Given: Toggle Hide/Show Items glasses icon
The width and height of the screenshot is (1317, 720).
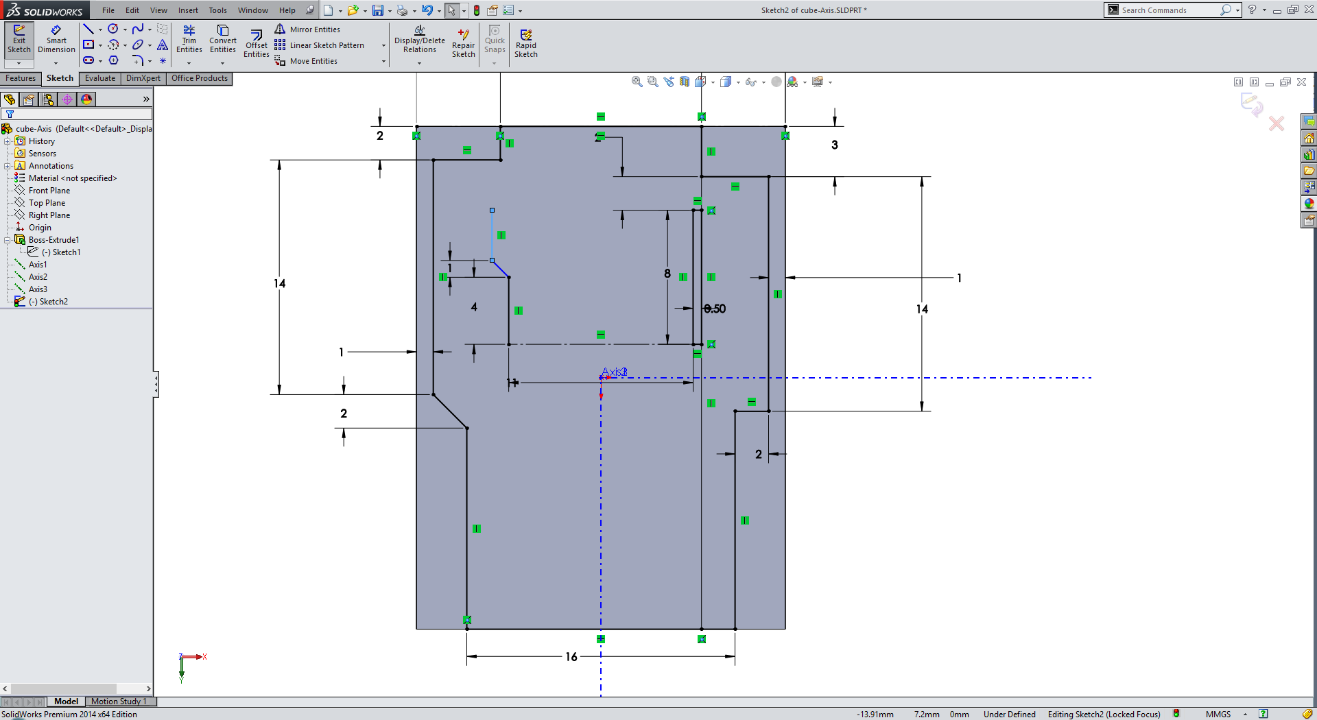Looking at the screenshot, I should click(751, 82).
